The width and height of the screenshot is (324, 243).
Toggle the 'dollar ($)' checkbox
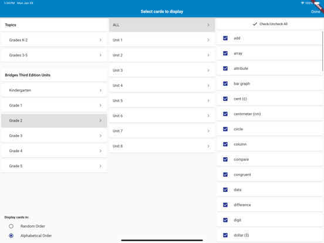tap(225, 235)
